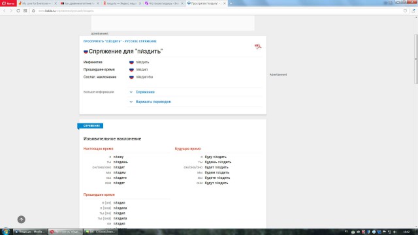Open the Speed Dial grid icon
Image resolution: width=418 pixels, height=235 pixels.
coord(25,10)
